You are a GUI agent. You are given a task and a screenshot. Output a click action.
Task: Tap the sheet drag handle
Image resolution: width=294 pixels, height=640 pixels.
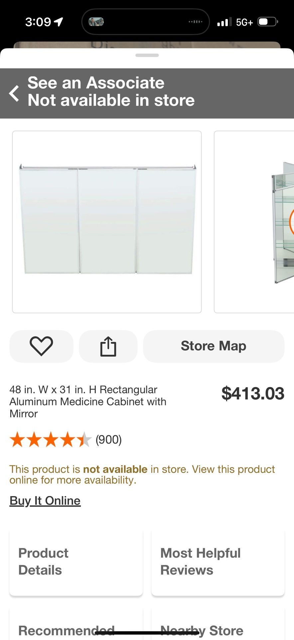[x=147, y=55]
